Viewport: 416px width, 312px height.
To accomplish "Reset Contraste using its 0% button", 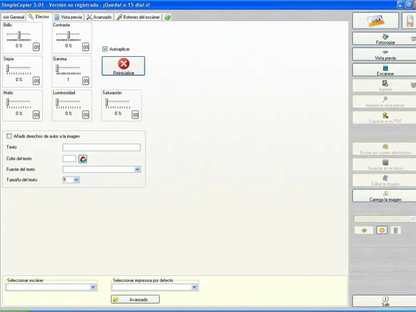I will point(86,47).
